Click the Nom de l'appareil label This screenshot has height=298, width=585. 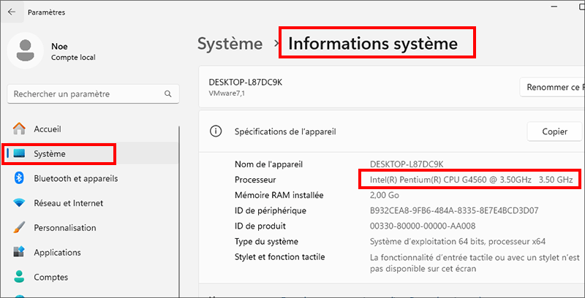pyautogui.click(x=268, y=164)
